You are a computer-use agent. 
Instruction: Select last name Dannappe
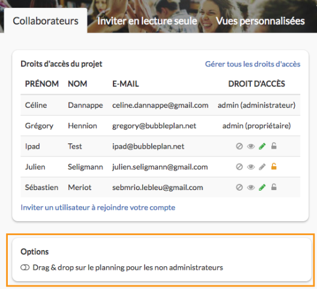85,105
